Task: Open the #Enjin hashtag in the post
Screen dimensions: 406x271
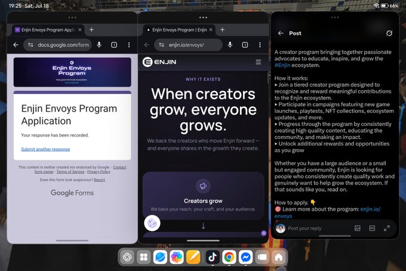Action: coord(282,65)
